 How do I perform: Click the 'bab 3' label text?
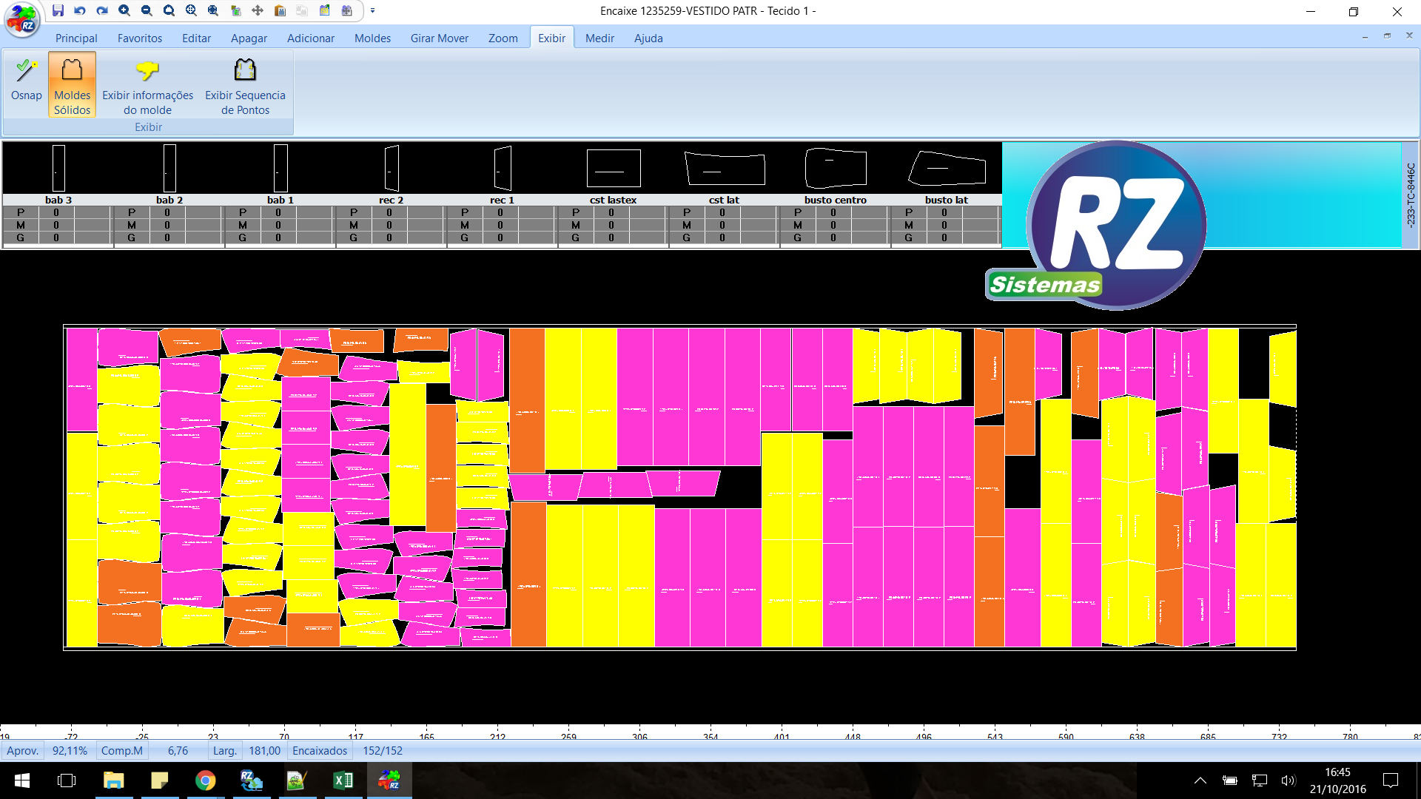[x=58, y=200]
